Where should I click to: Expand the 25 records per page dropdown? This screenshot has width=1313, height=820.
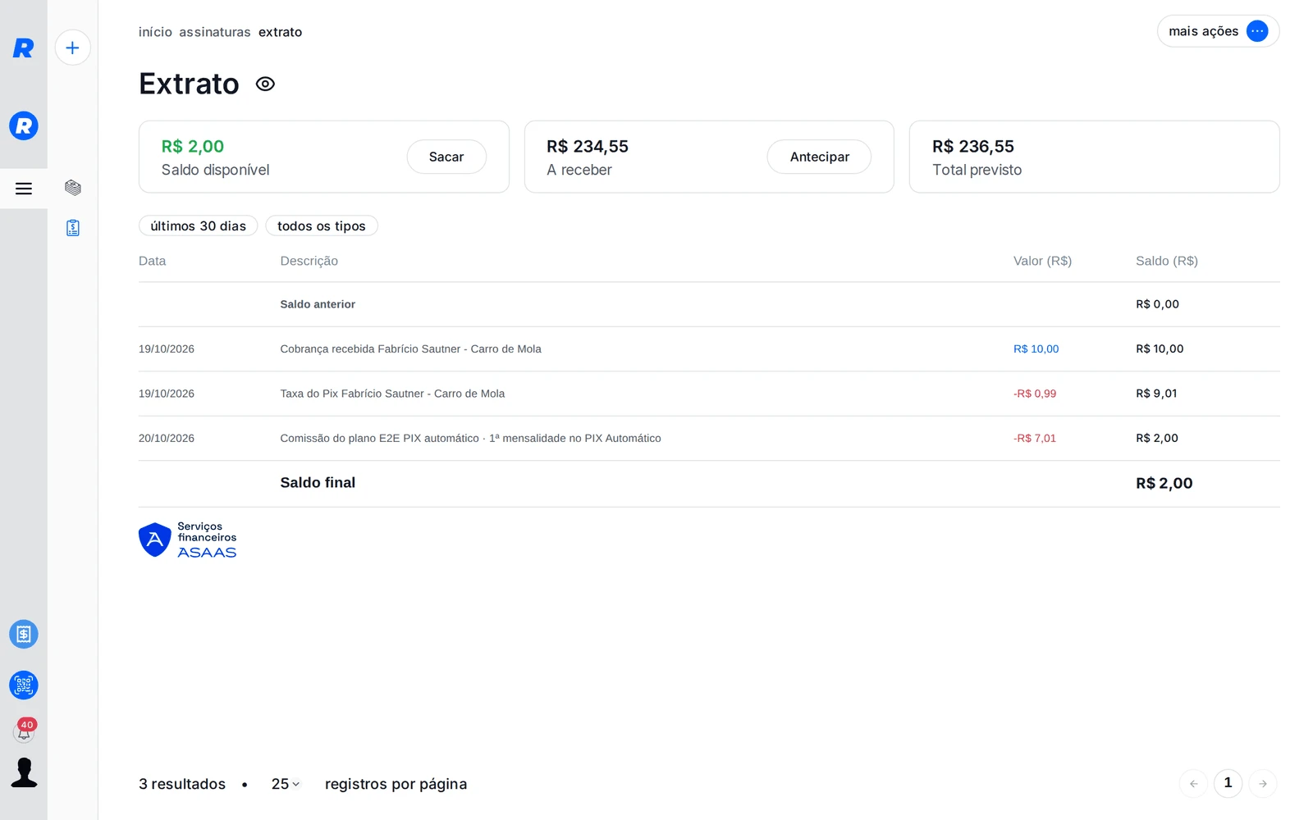tap(285, 784)
